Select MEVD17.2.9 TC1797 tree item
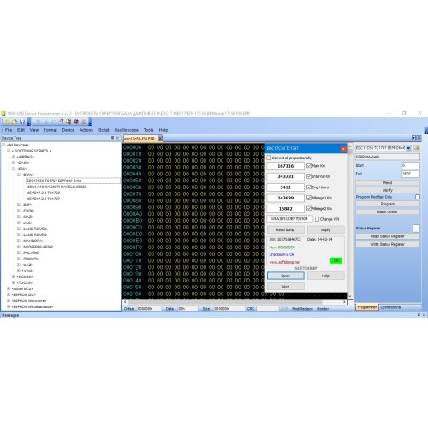 pyautogui.click(x=43, y=199)
